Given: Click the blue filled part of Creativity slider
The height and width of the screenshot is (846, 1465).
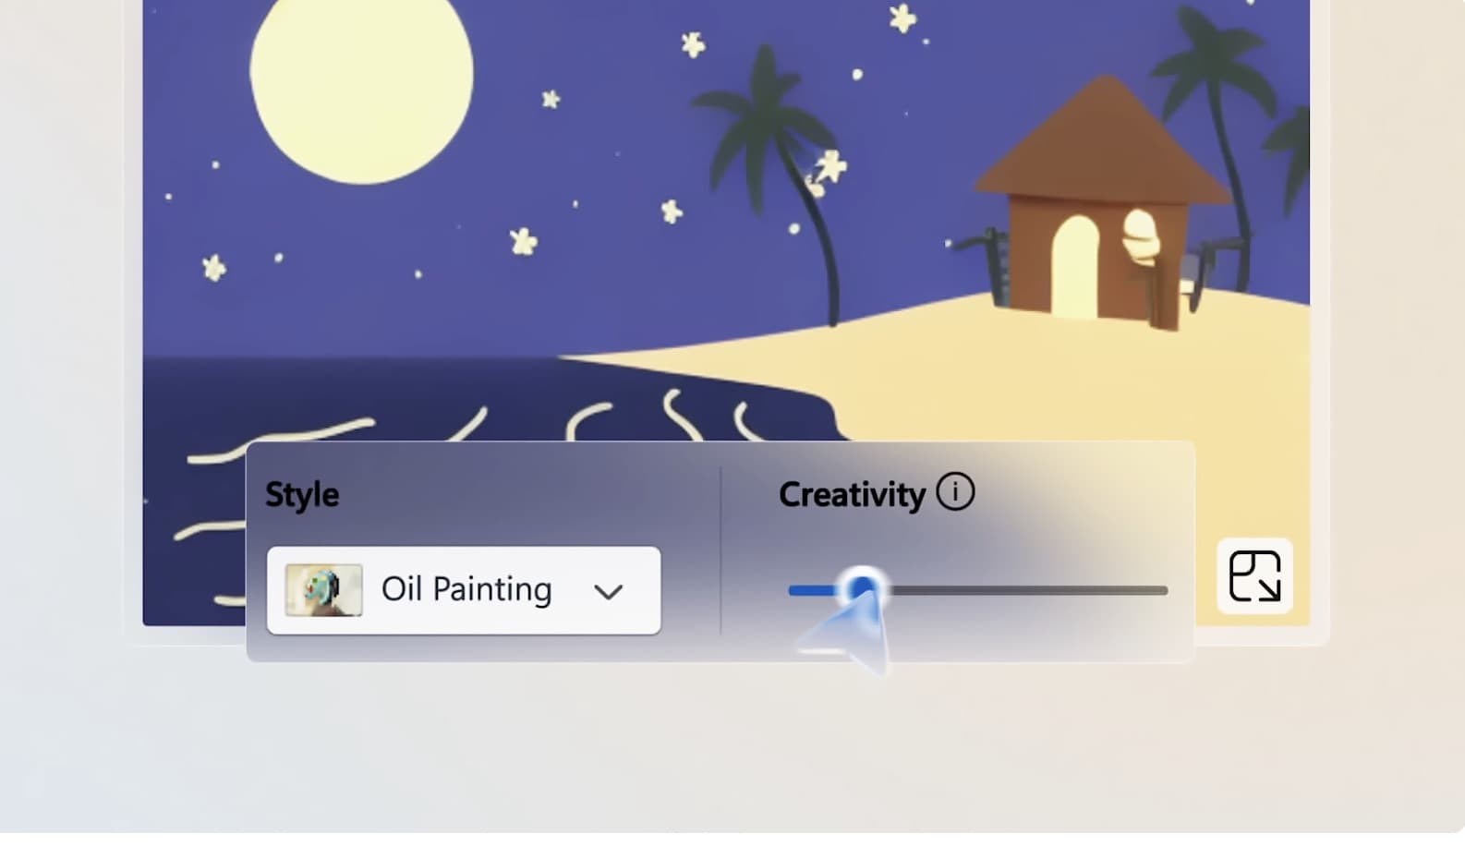Looking at the screenshot, I should click(815, 590).
